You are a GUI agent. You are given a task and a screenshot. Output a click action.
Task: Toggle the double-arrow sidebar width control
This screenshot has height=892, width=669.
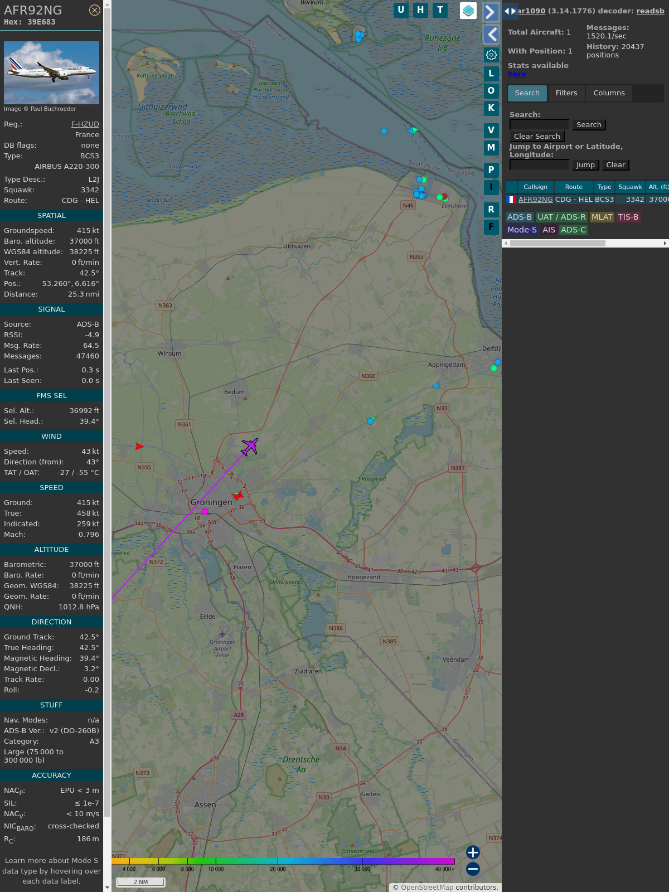point(510,11)
